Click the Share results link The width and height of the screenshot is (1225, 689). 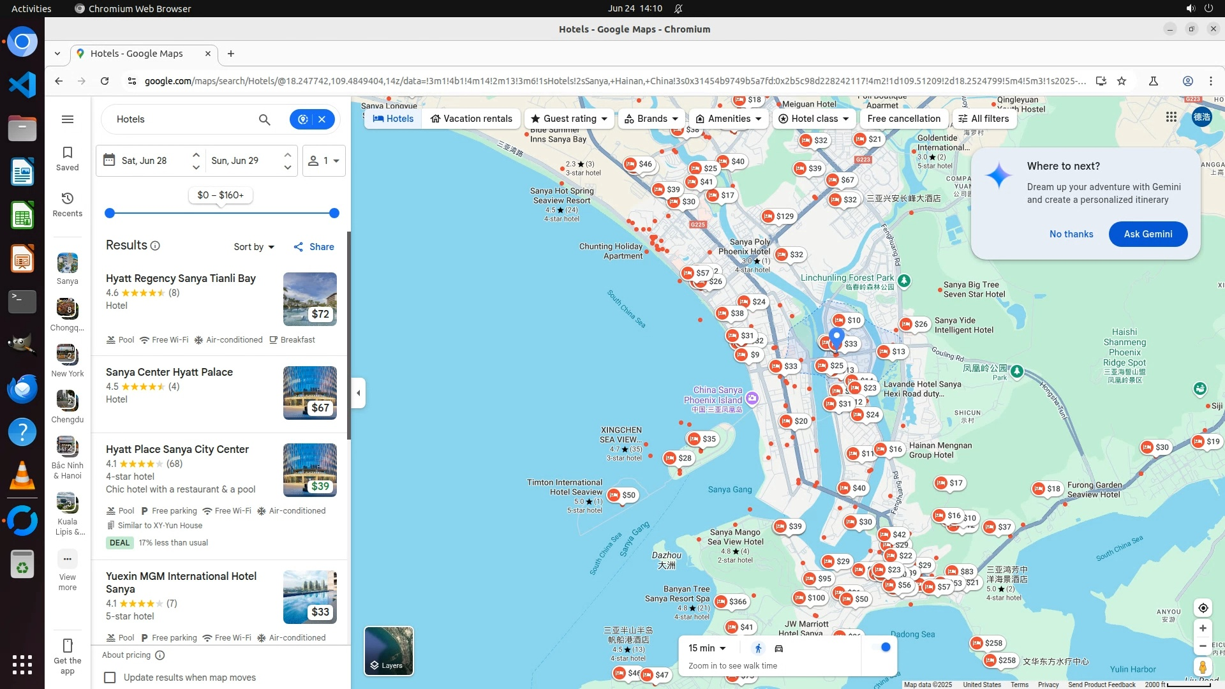pos(314,247)
